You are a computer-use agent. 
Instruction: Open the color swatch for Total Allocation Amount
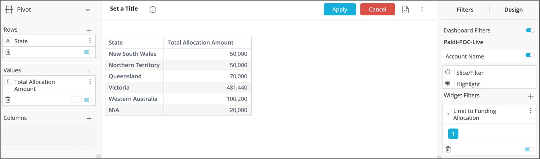click(x=76, y=100)
